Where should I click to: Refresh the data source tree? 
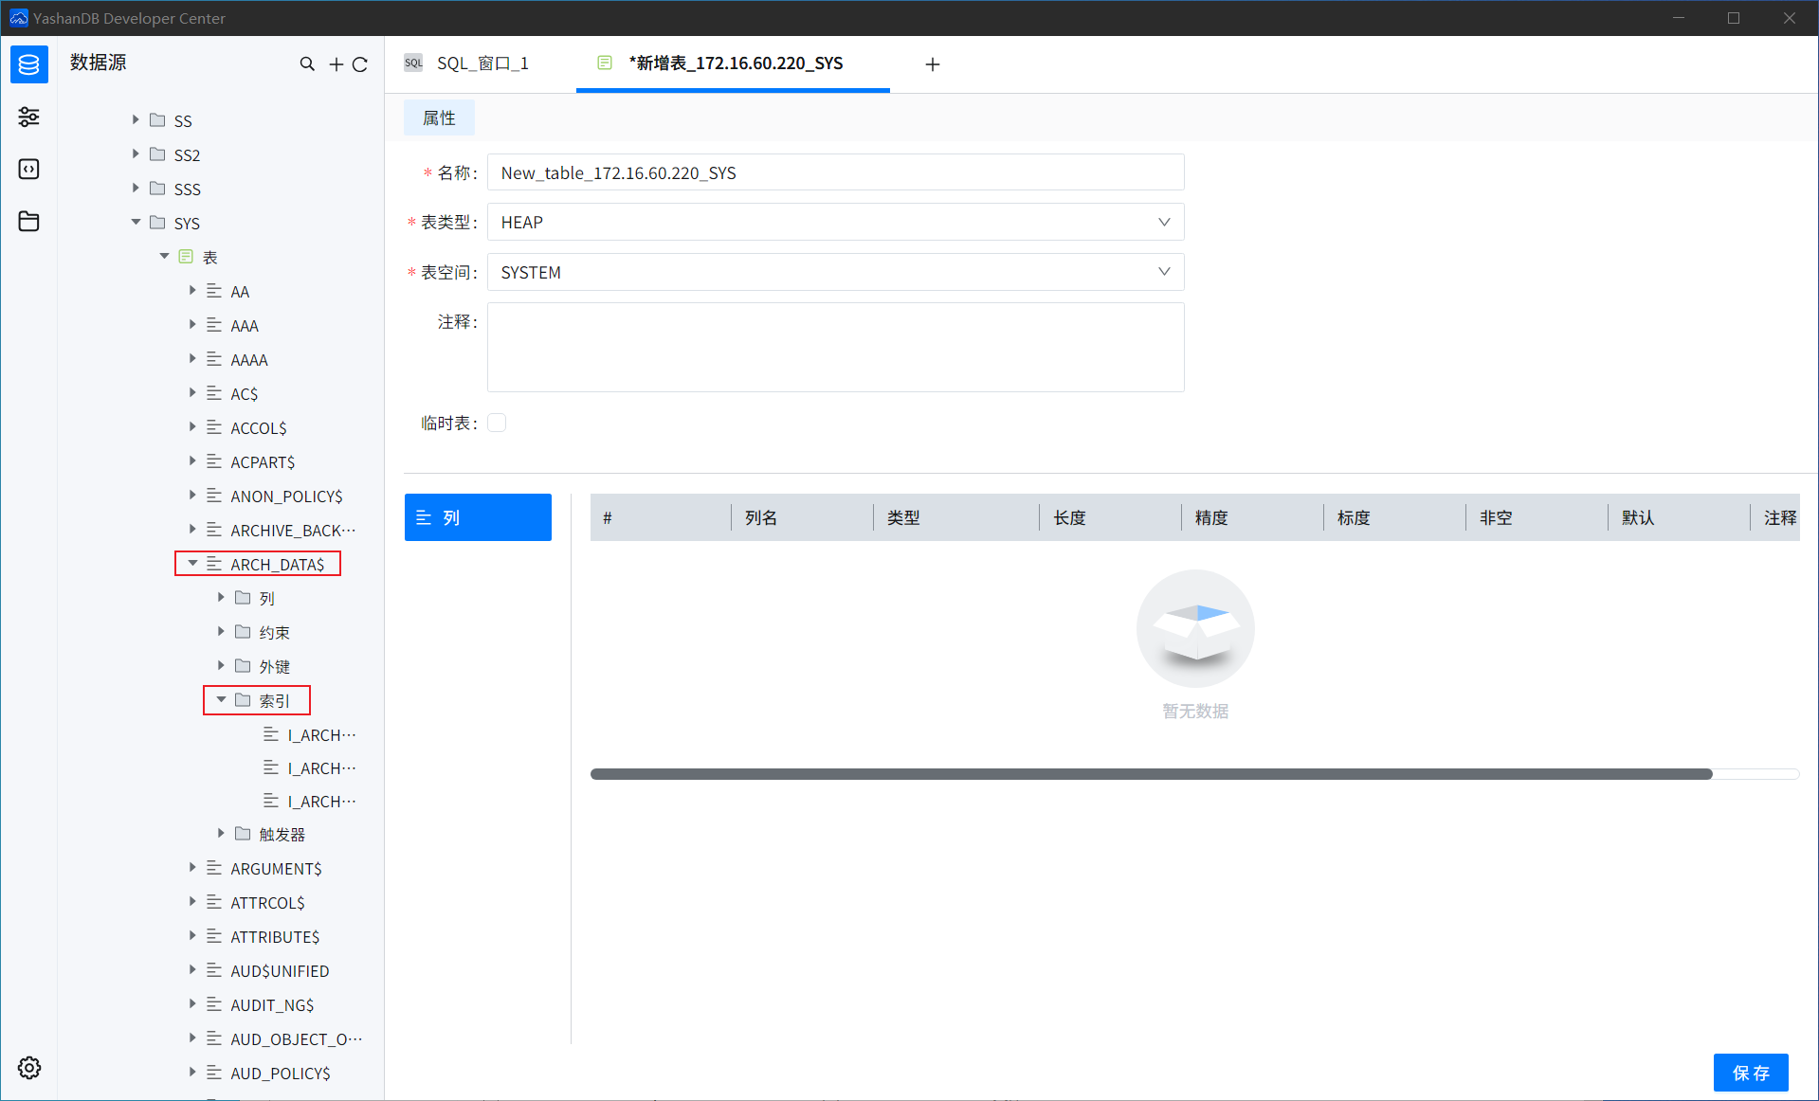(x=360, y=64)
